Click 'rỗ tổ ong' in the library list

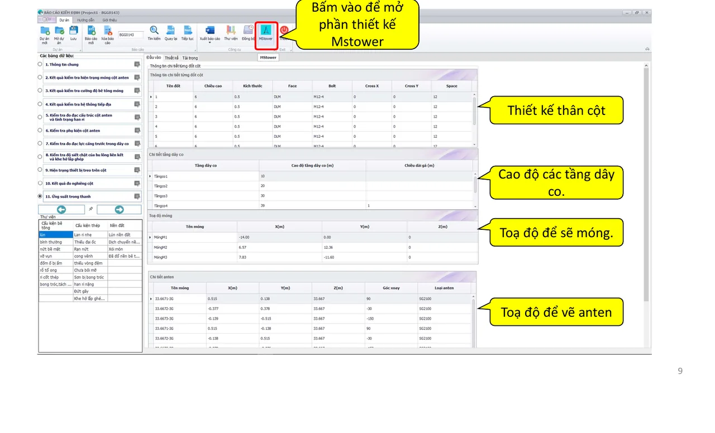pos(56,270)
